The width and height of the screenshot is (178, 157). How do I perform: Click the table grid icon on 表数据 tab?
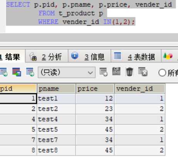[118, 56]
